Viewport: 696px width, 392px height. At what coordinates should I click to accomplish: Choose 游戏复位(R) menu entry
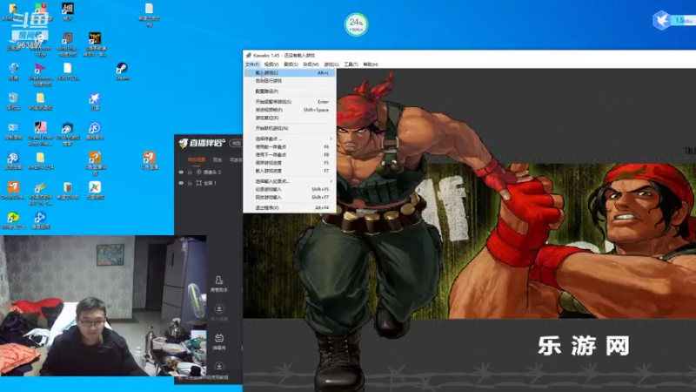290,118
